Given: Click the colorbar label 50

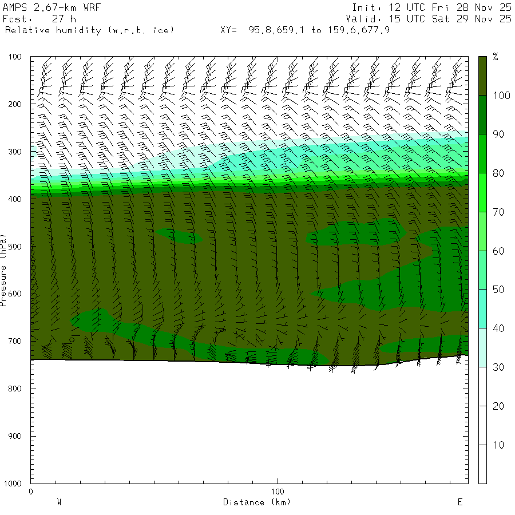Looking at the screenshot, I should pyautogui.click(x=498, y=290).
